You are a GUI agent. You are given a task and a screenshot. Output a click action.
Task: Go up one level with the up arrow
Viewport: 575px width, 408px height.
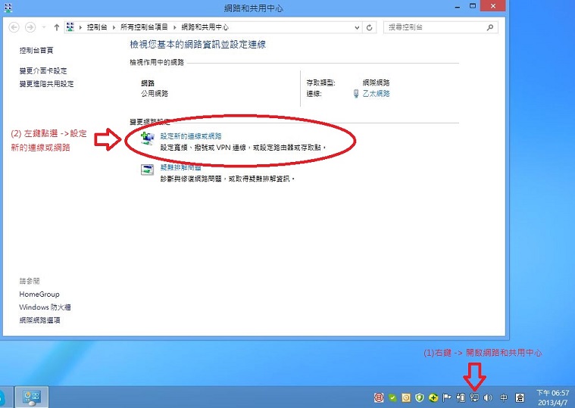pyautogui.click(x=57, y=27)
